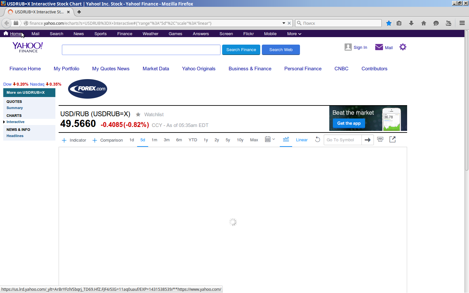Viewport: 469px width, 293px height.
Task: Select the 10y chart range
Action: (240, 140)
